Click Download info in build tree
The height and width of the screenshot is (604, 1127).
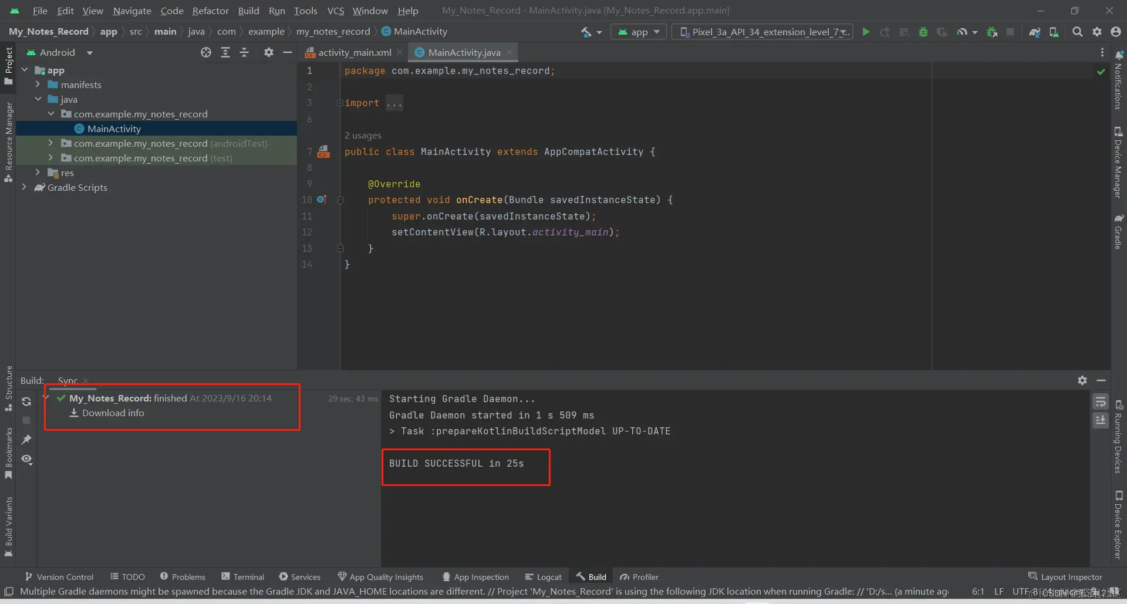coord(113,413)
